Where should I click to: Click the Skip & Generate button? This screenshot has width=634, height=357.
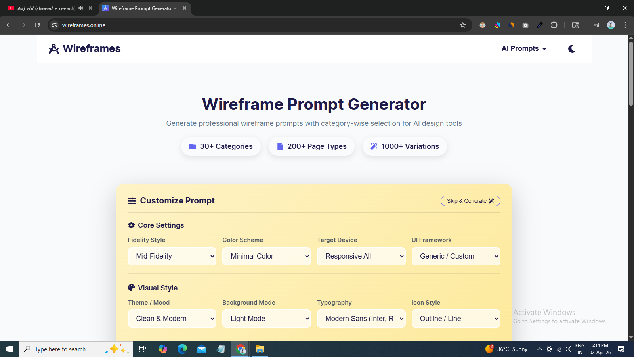point(470,201)
